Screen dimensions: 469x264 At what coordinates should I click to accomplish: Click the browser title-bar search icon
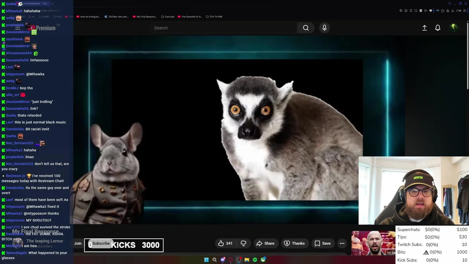pos(450,4)
